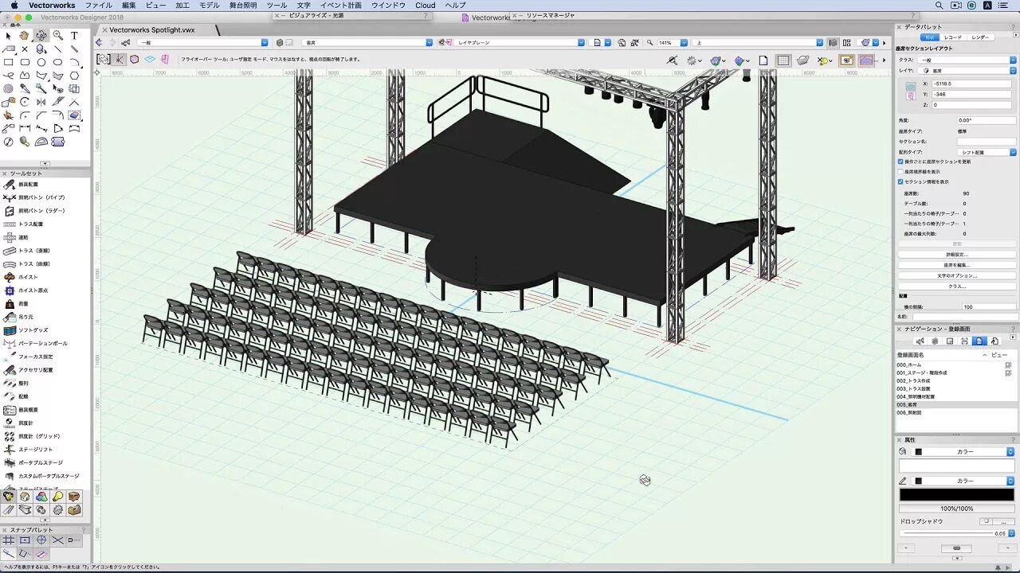Choose the ホイスト tool
This screenshot has width=1020, height=573.
28,277
